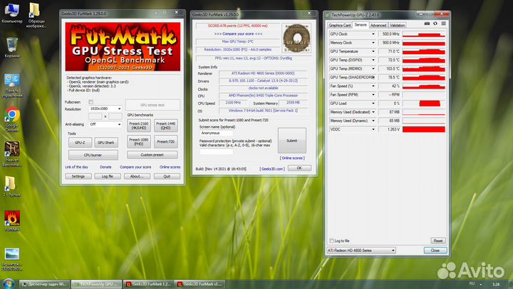The height and width of the screenshot is (289, 513).
Task: Switch to Graphics Card tab in GPU-Z
Action: point(340,25)
